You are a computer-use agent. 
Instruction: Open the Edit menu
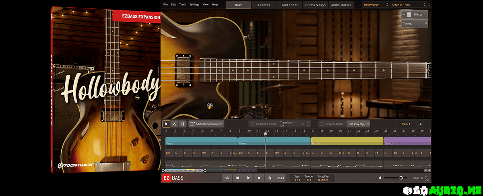point(173,4)
